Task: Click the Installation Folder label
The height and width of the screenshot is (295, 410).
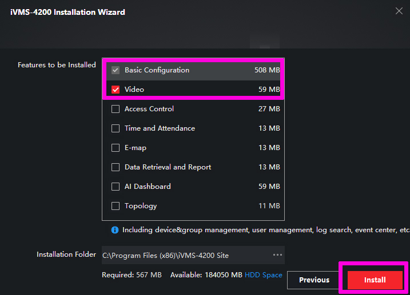Action: [x=66, y=254]
